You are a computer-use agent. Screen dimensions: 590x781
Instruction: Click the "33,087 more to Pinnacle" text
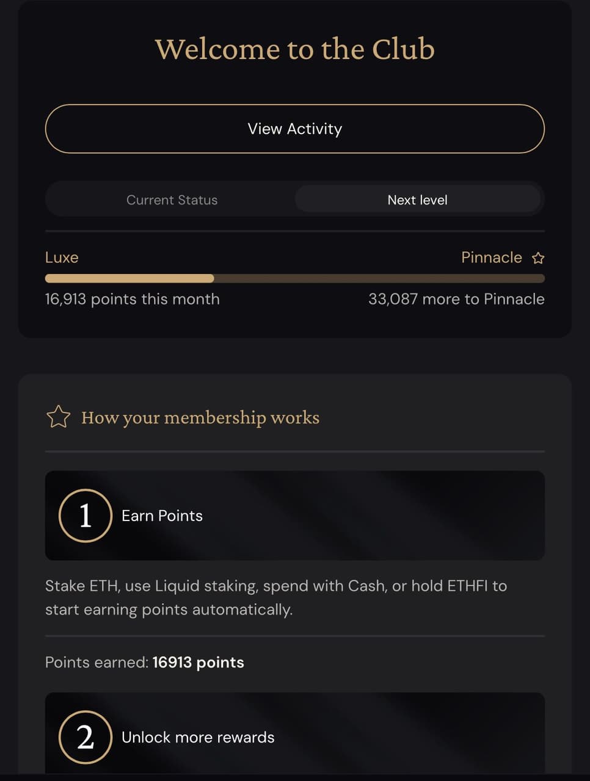click(456, 299)
